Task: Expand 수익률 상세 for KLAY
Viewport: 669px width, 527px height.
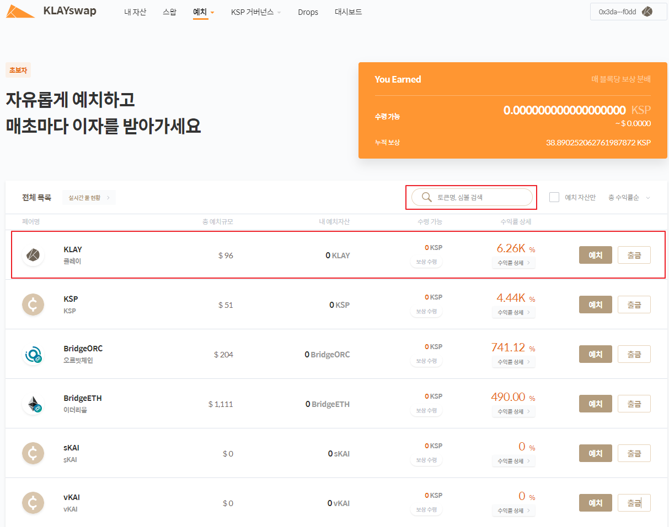Action: point(513,263)
